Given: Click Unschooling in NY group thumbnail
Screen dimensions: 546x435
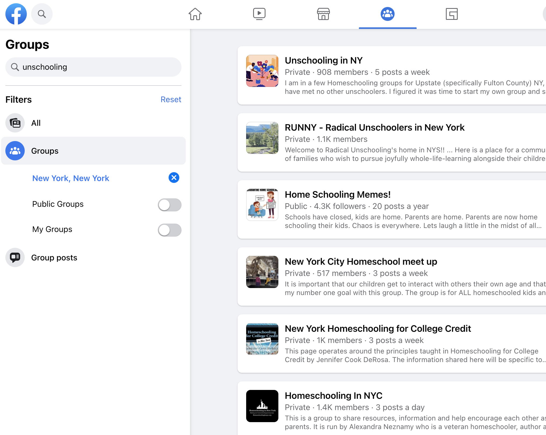Looking at the screenshot, I should pyautogui.click(x=262, y=71).
